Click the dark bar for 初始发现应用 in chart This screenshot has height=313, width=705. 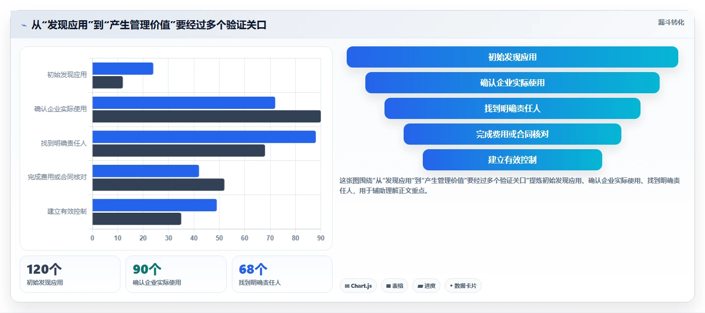coord(107,82)
